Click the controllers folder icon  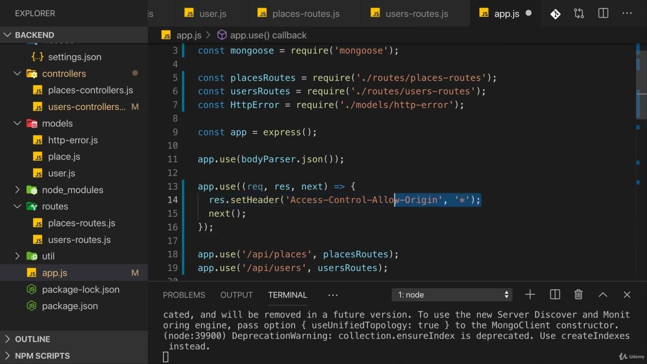32,74
